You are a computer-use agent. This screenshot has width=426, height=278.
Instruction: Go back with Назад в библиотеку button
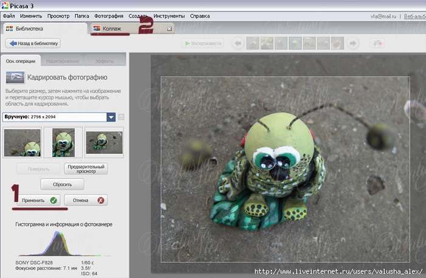point(33,43)
